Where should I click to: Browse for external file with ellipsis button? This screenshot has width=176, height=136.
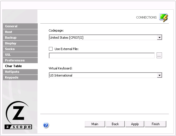coord(159,55)
